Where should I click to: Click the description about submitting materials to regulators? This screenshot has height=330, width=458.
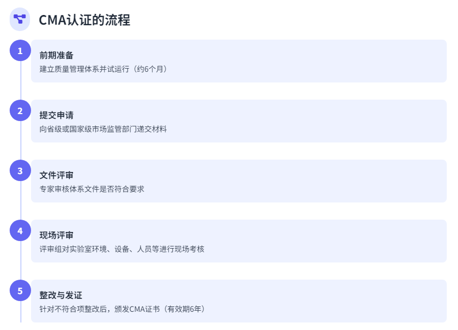(103, 129)
